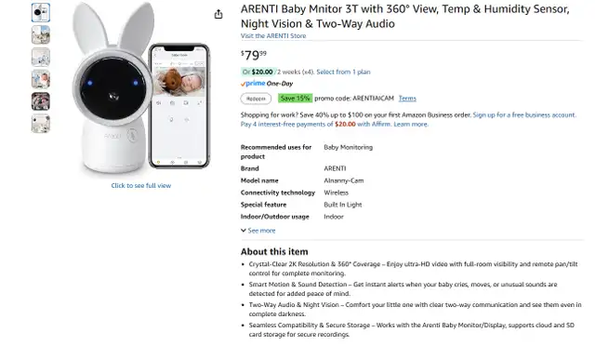Open the promo code Terms link
Viewport: 595px width, 346px height.
407,99
